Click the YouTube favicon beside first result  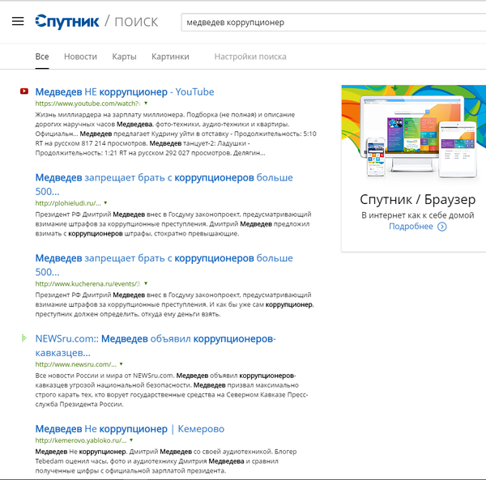coord(24,91)
